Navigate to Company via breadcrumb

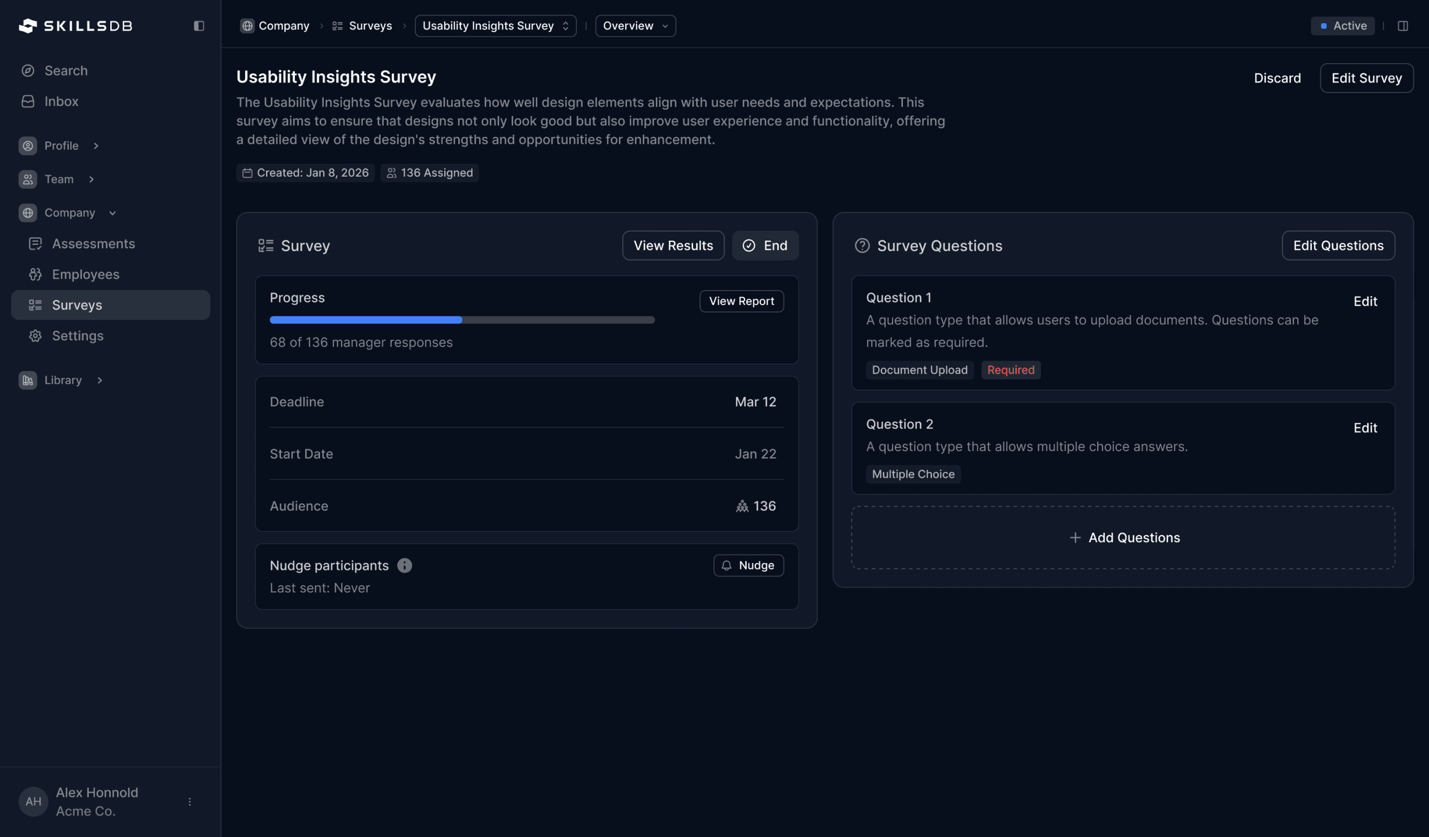pyautogui.click(x=284, y=26)
